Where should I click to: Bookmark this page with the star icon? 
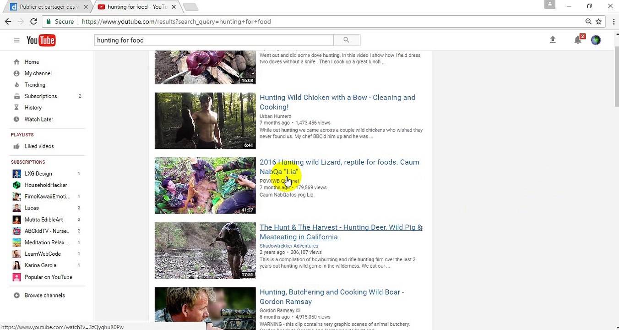pyautogui.click(x=599, y=22)
